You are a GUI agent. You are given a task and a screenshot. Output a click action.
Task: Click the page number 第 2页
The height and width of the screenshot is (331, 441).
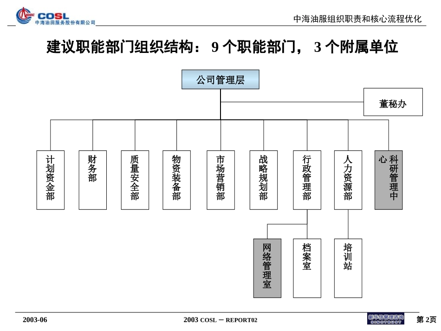click(x=426, y=320)
